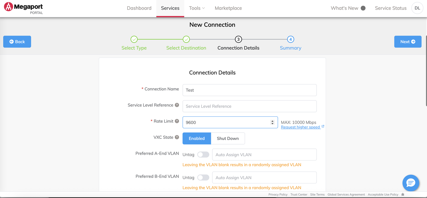
Task: Show help for Rate Limit
Action: pyautogui.click(x=177, y=121)
